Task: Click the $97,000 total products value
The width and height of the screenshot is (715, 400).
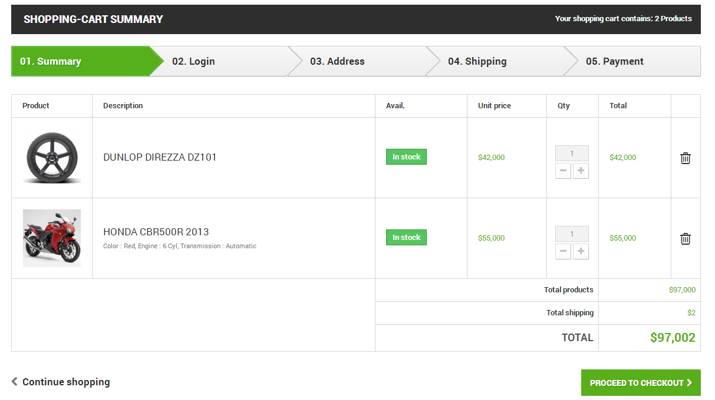Action: click(682, 290)
